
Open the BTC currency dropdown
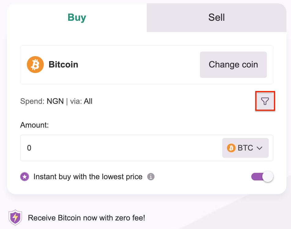pos(245,148)
